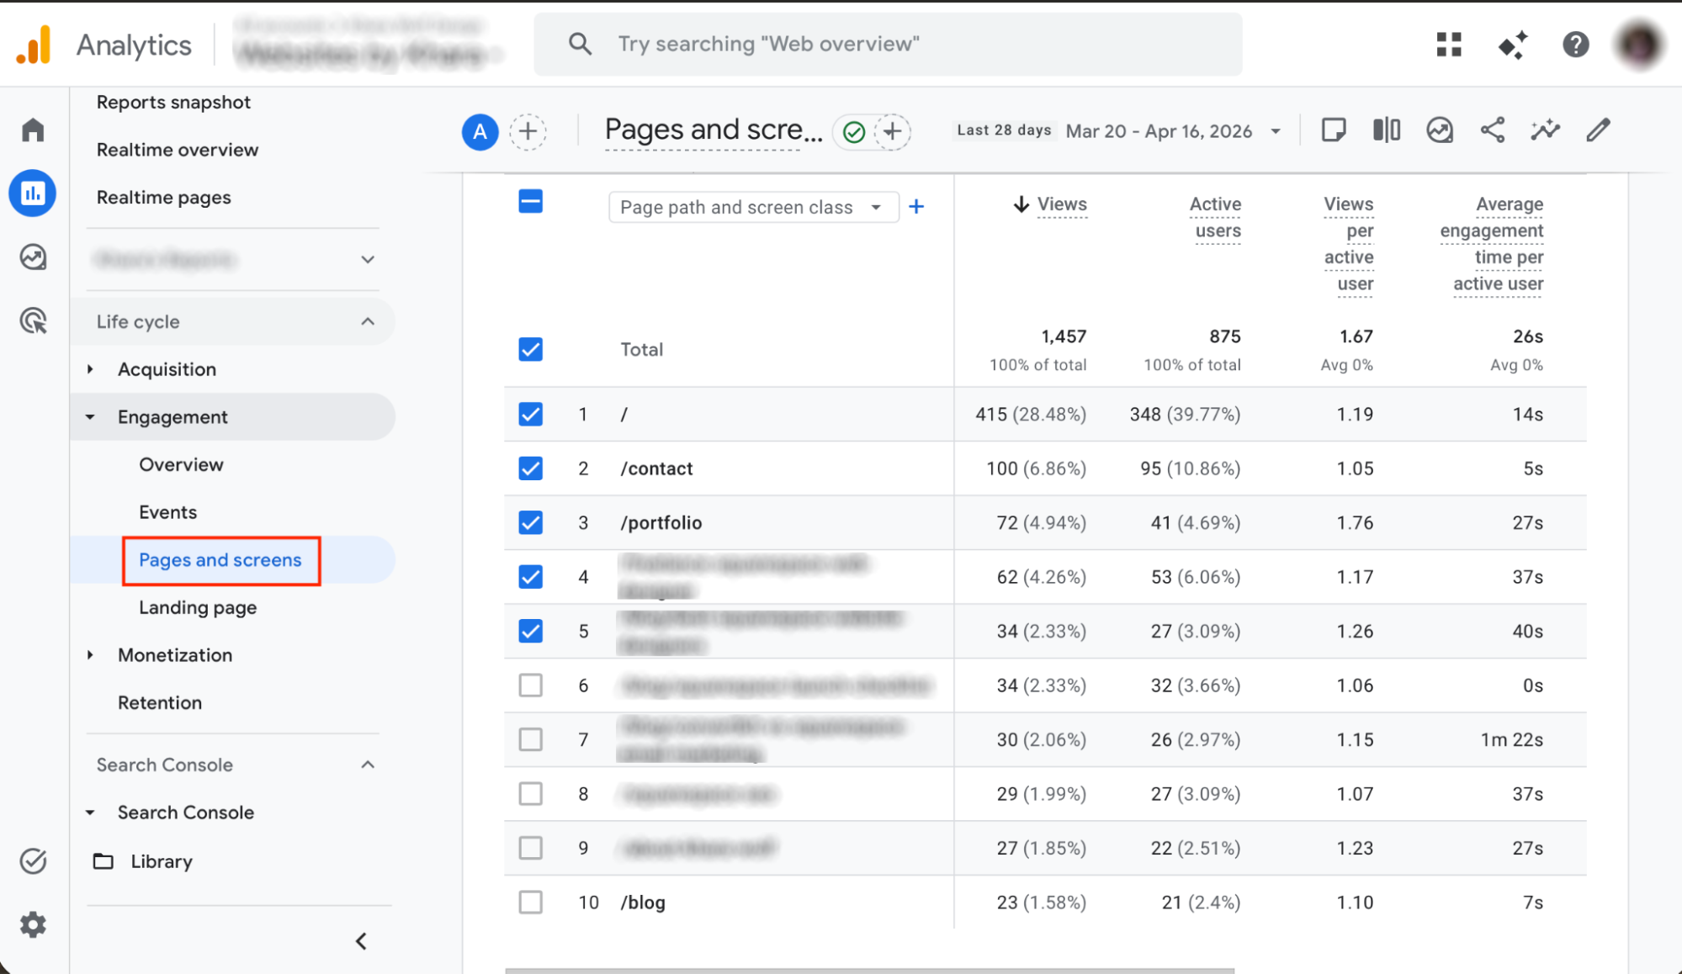1682x974 pixels.
Task: Switch to the Landing page report
Action: click(x=198, y=607)
